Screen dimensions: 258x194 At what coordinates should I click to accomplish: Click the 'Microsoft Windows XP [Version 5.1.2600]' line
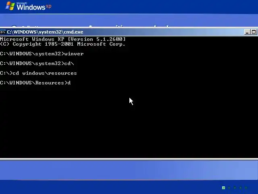click(63, 39)
